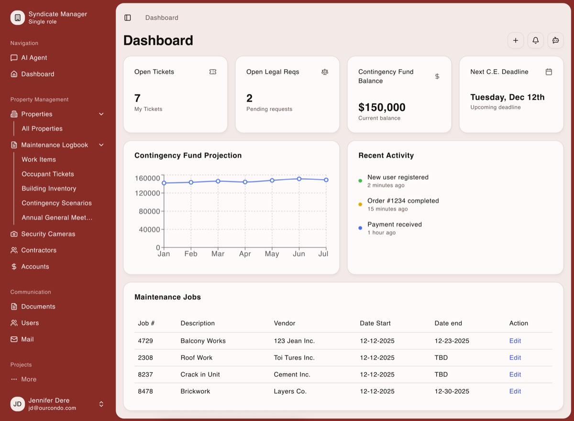
Task: Edit job 2308 Roof Work
Action: pos(515,358)
